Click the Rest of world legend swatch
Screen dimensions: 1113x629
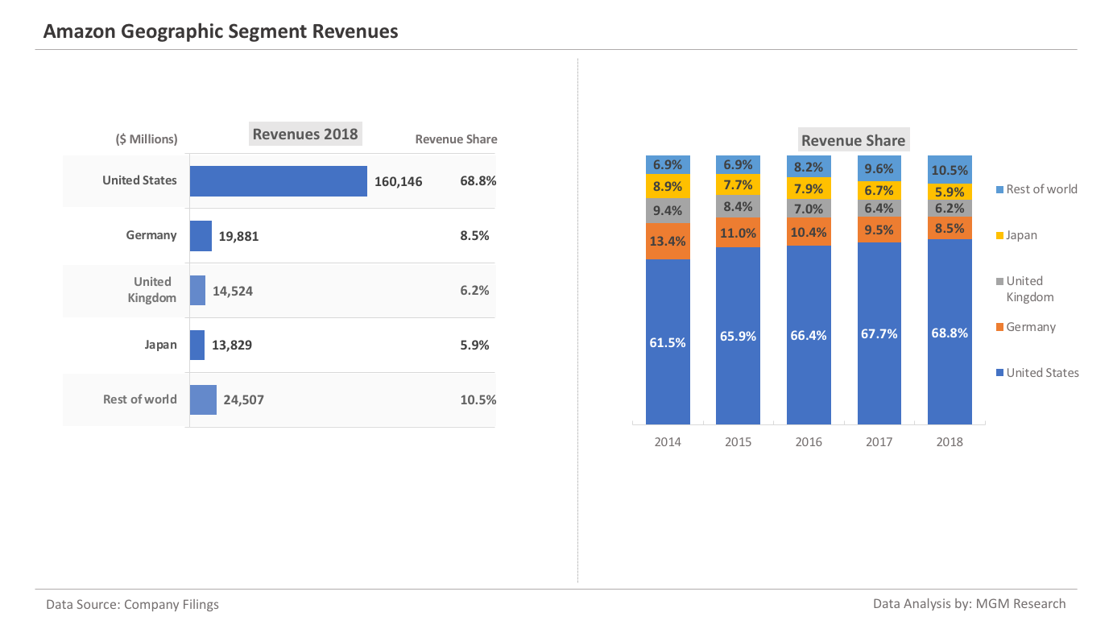coord(1000,190)
